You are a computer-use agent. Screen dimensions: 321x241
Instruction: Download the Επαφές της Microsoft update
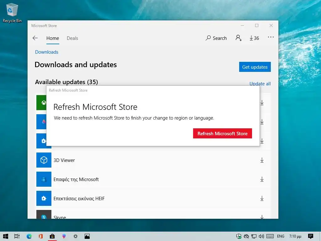[262, 179]
